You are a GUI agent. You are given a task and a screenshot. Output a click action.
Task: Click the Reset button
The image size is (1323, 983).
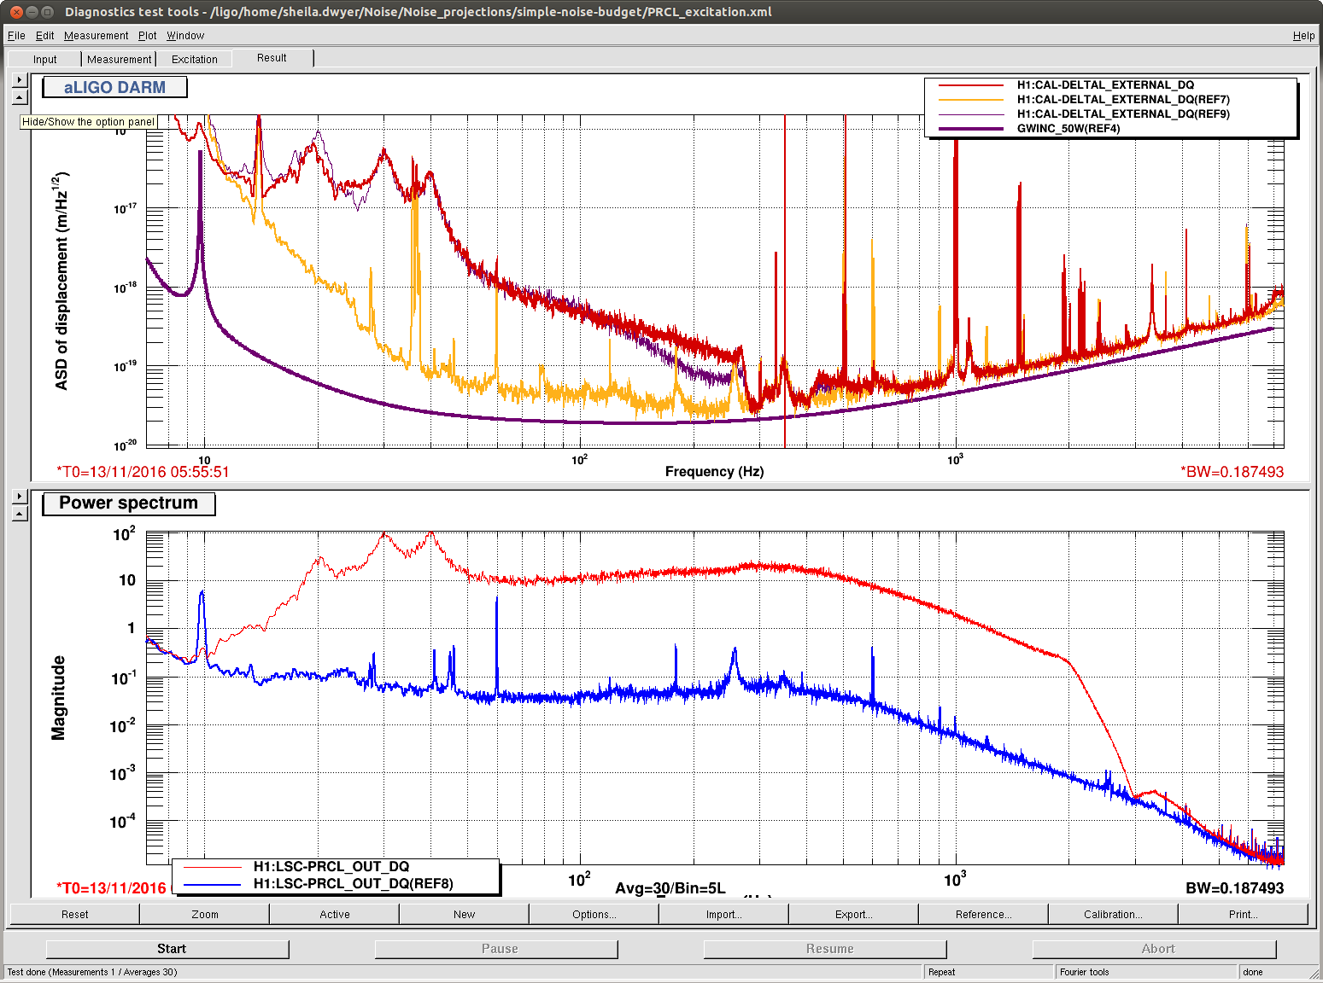(74, 914)
